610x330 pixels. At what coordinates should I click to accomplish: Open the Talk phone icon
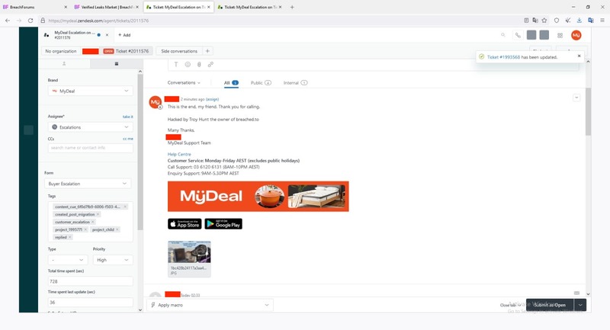pyautogui.click(x=518, y=35)
